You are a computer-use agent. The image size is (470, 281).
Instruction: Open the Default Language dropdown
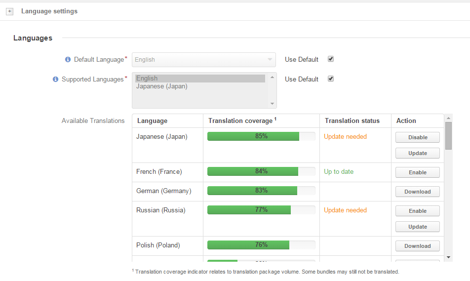pyautogui.click(x=204, y=59)
